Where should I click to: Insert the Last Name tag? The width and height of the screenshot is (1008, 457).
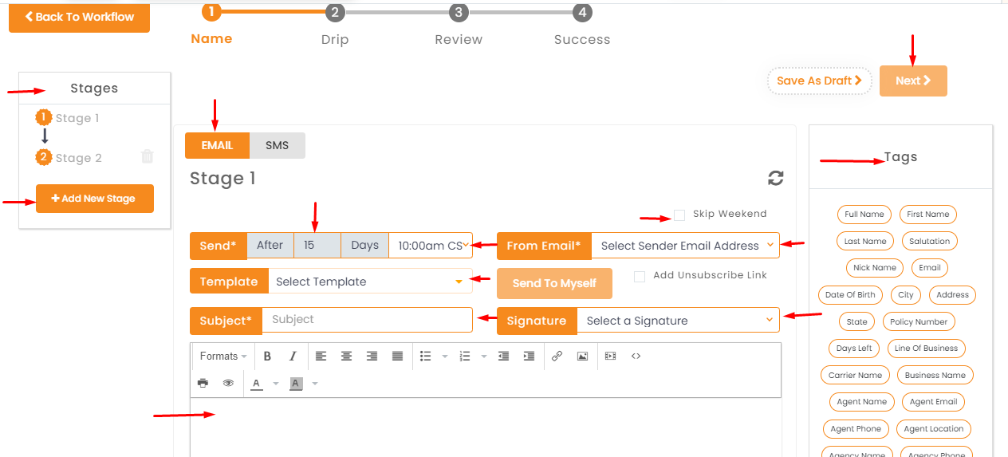pyautogui.click(x=865, y=241)
